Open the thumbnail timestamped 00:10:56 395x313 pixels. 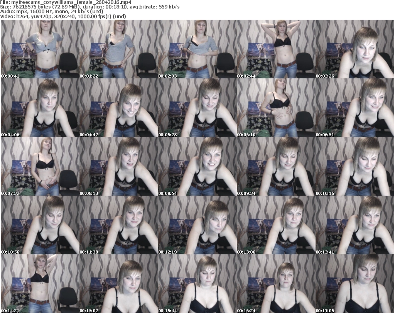point(40,225)
